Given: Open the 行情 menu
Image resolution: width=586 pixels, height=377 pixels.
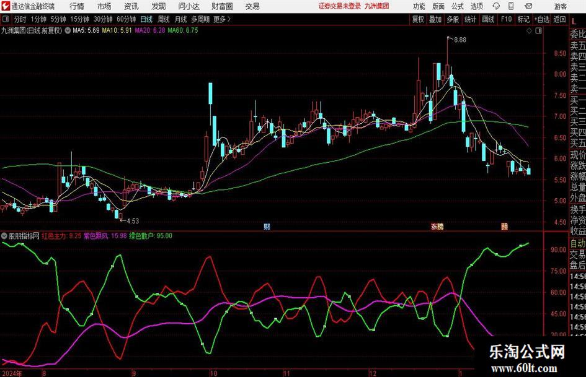Looking at the screenshot, I should [77, 6].
